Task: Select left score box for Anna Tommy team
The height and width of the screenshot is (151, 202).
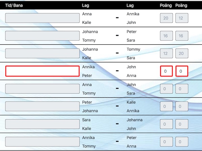Action: click(166, 89)
